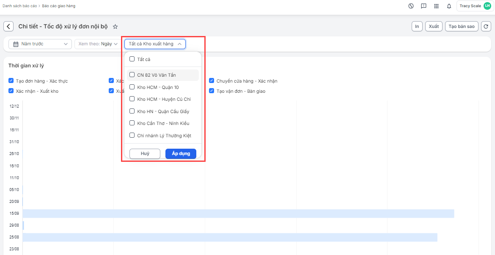The image size is (495, 255).
Task: Open the history clock icon
Action: [x=411, y=6]
